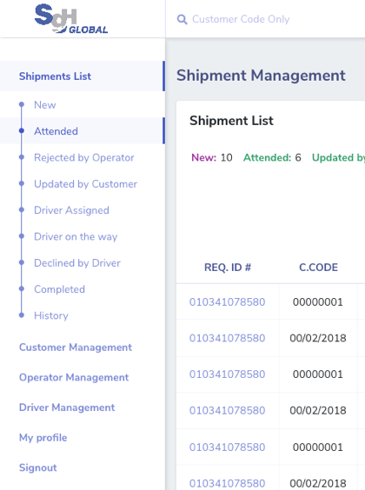View Declined by Driver shipments
The height and width of the screenshot is (490, 365).
77,263
